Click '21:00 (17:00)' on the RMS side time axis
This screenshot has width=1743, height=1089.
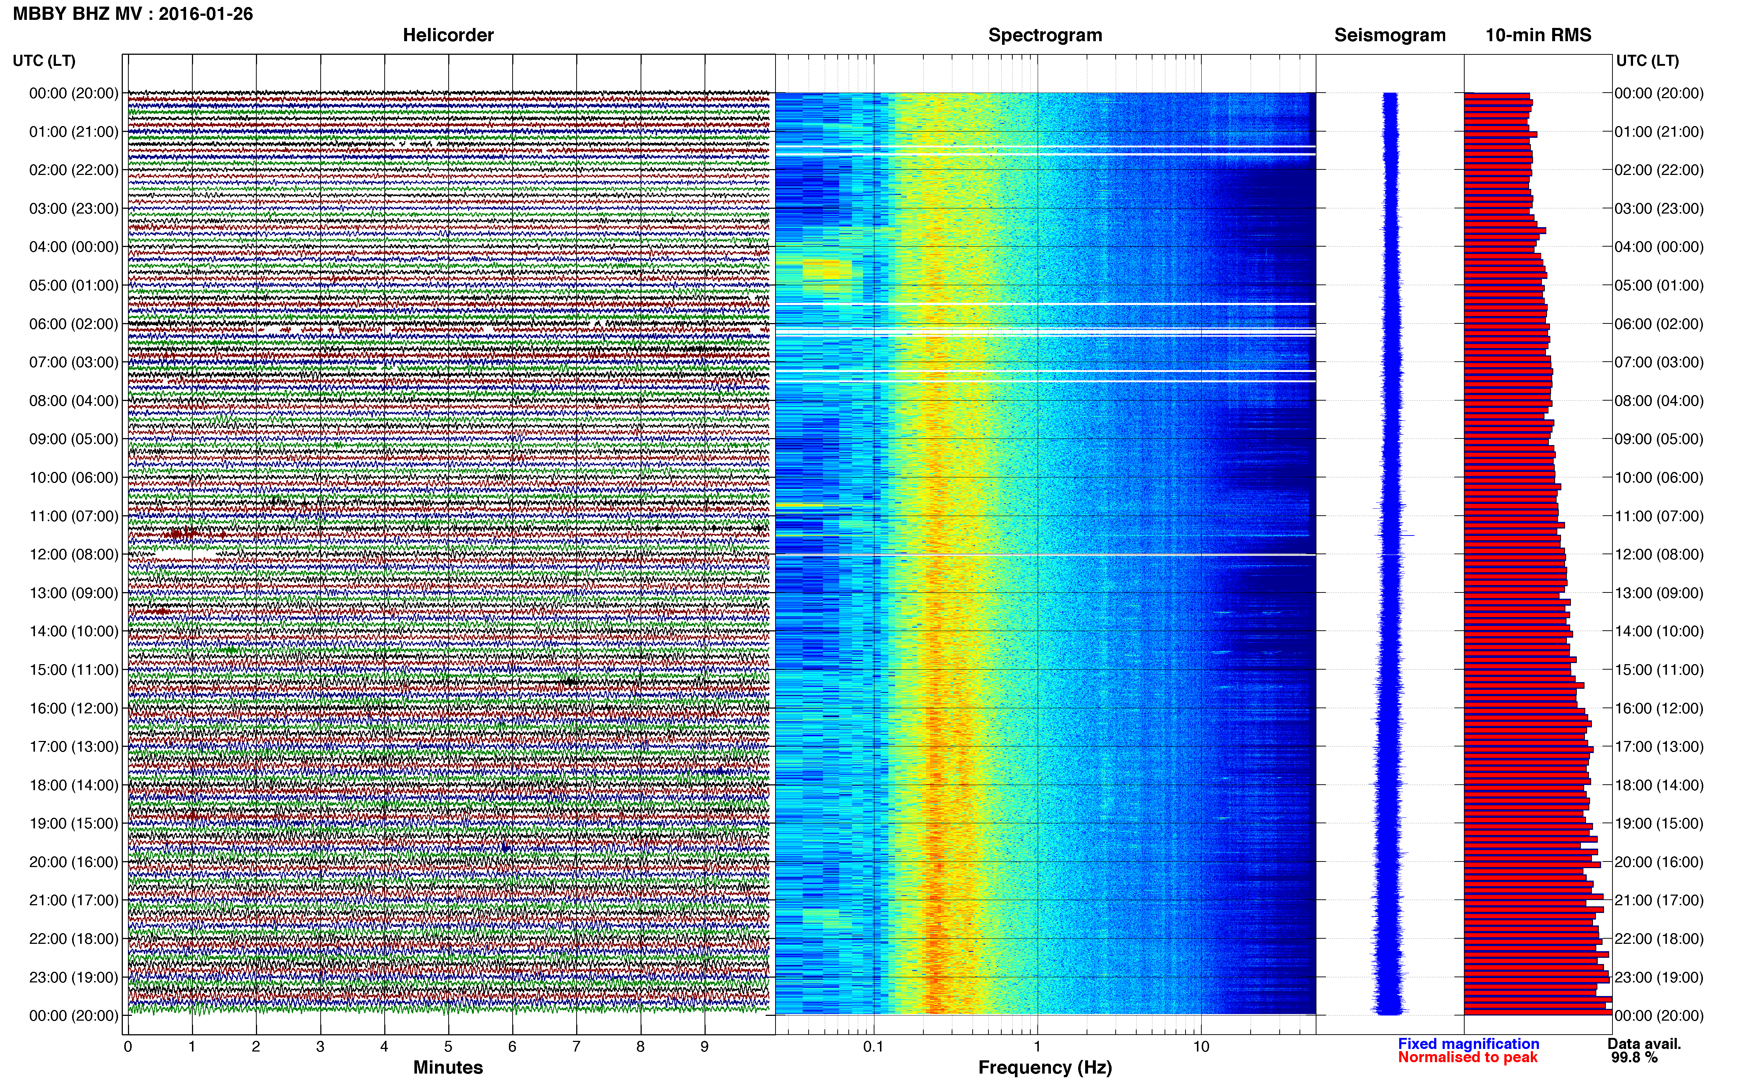tap(1659, 900)
